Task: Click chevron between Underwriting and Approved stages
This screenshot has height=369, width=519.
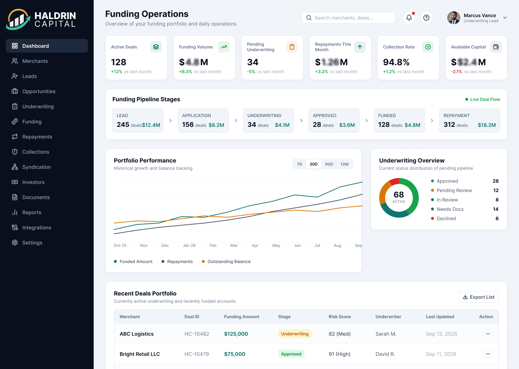Action: click(301, 121)
